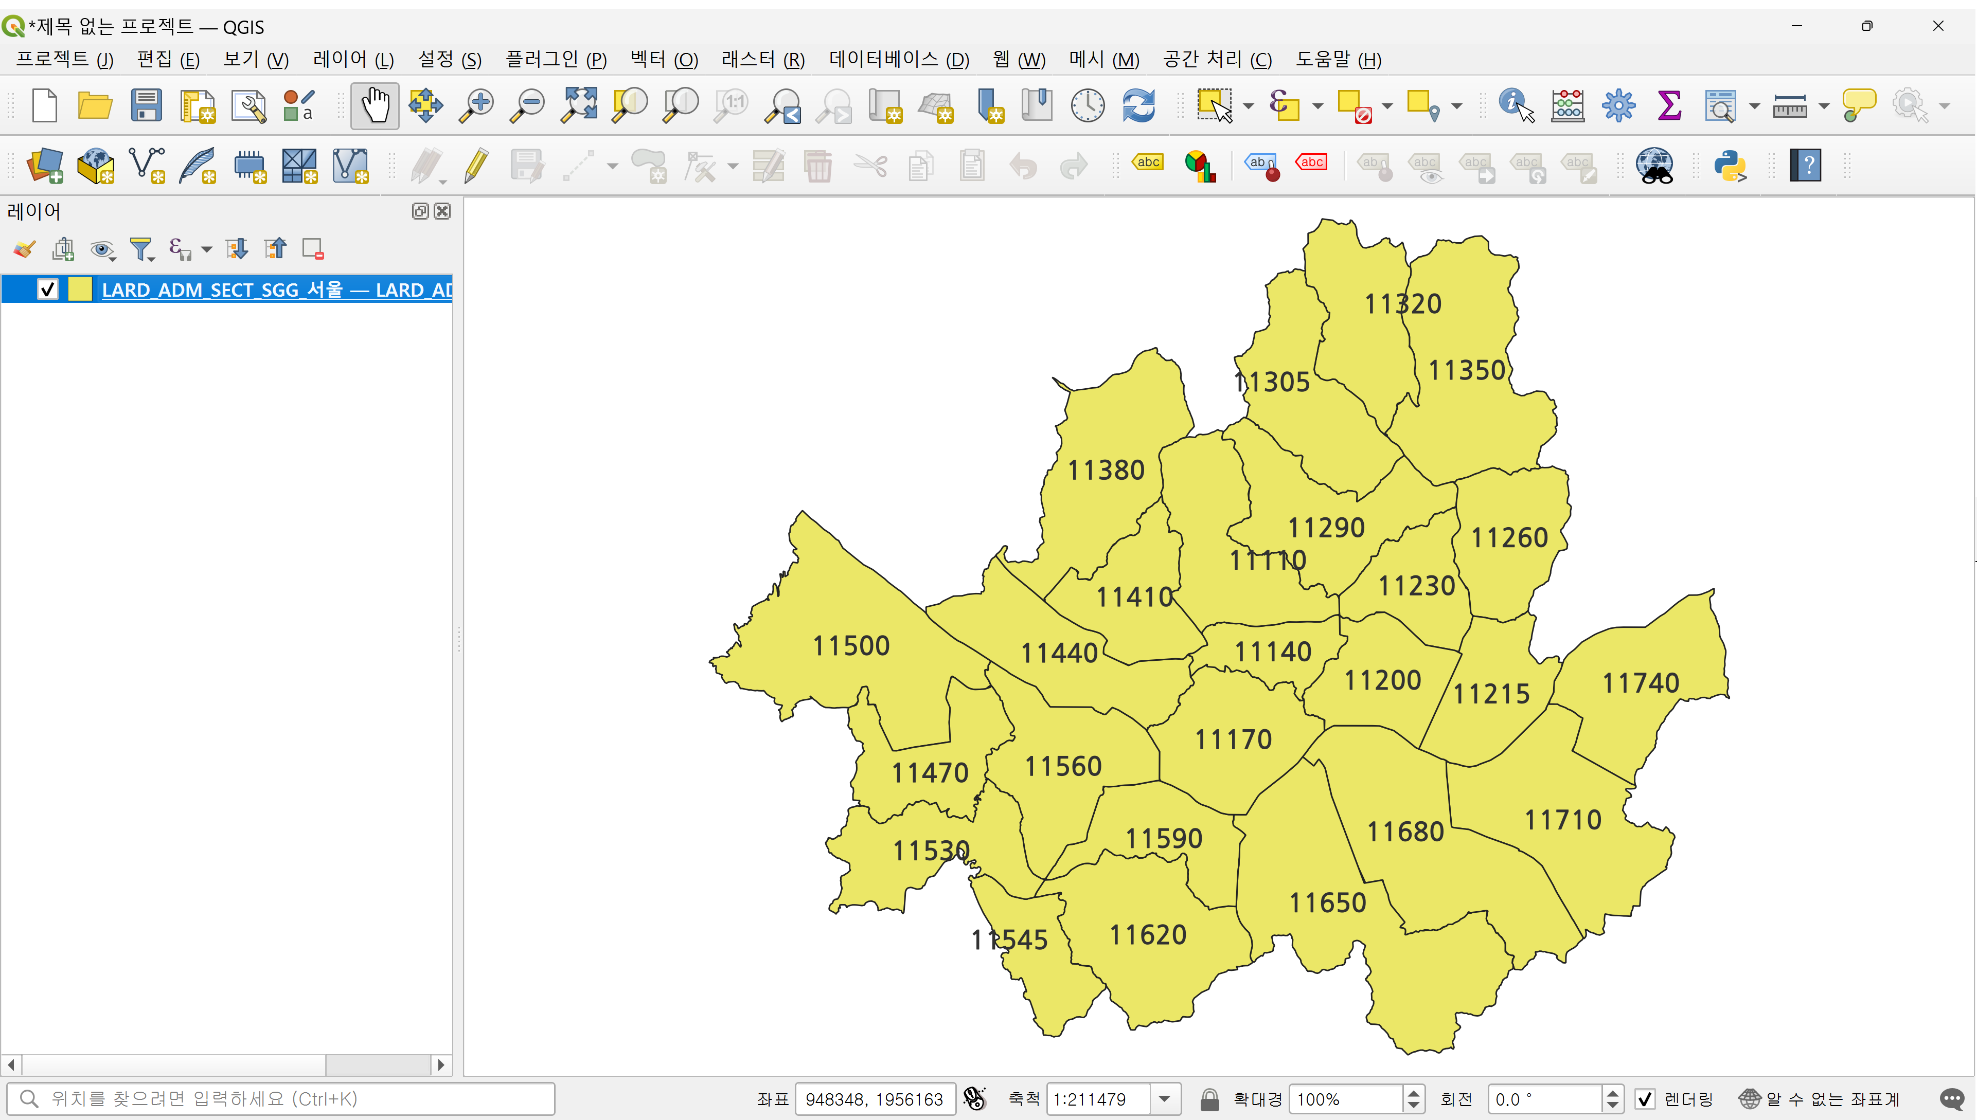This screenshot has height=1120, width=1977.
Task: Click the Save Project floppy icon
Action: click(146, 105)
